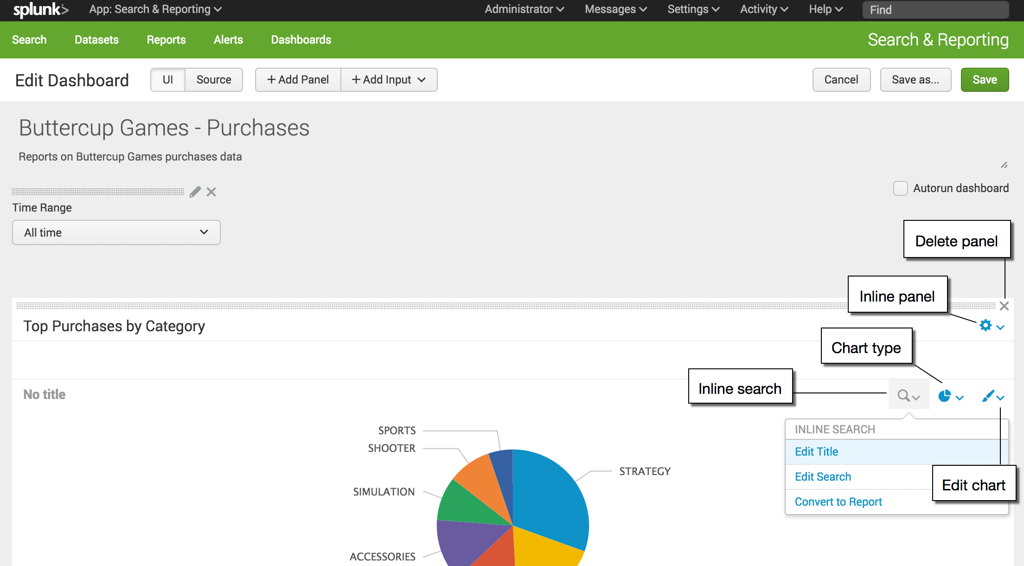Image resolution: width=1024 pixels, height=566 pixels.
Task: Grab the panel drag handle bar
Action: click(506, 306)
